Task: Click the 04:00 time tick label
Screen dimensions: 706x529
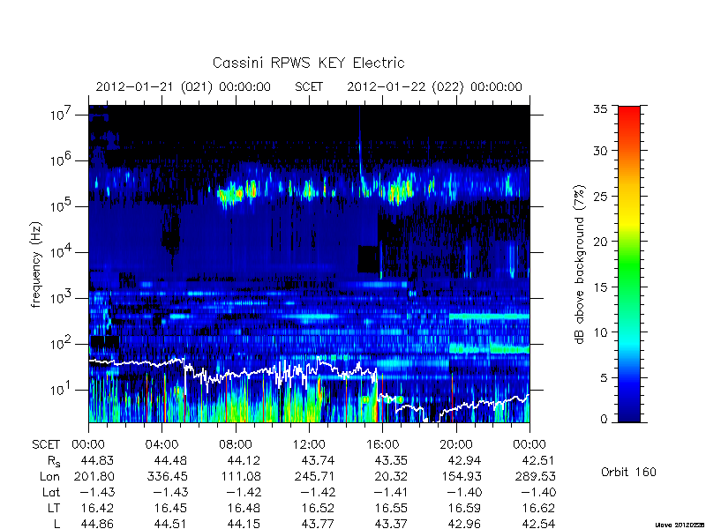Action: [x=161, y=445]
